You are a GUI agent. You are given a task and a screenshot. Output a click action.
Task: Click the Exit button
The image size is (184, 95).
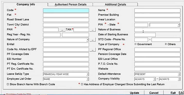[173, 93]
